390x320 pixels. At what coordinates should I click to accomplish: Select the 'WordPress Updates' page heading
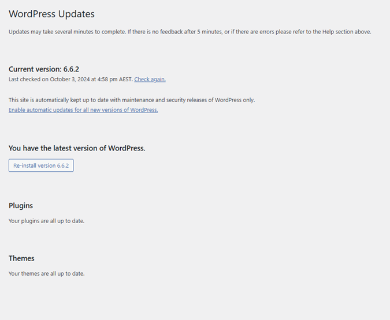51,14
